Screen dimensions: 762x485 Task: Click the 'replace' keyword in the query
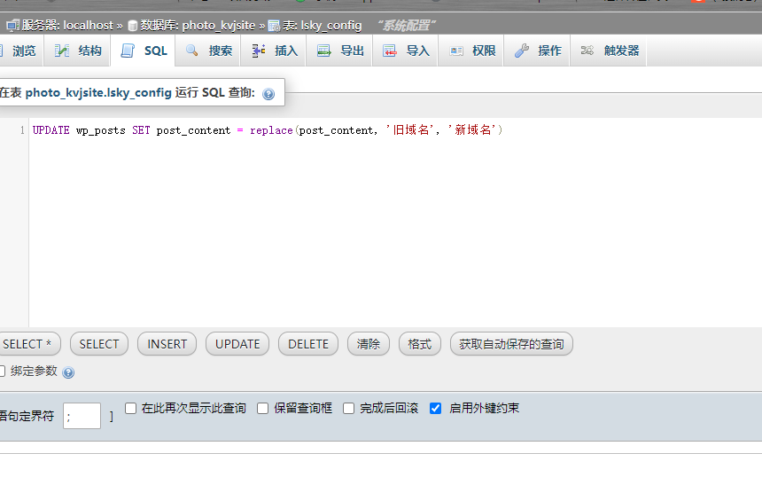click(x=271, y=130)
